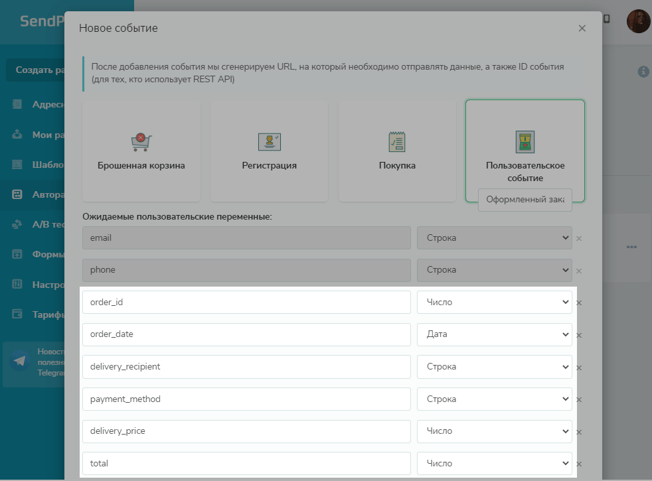Open type dropdown for order_id

494,302
